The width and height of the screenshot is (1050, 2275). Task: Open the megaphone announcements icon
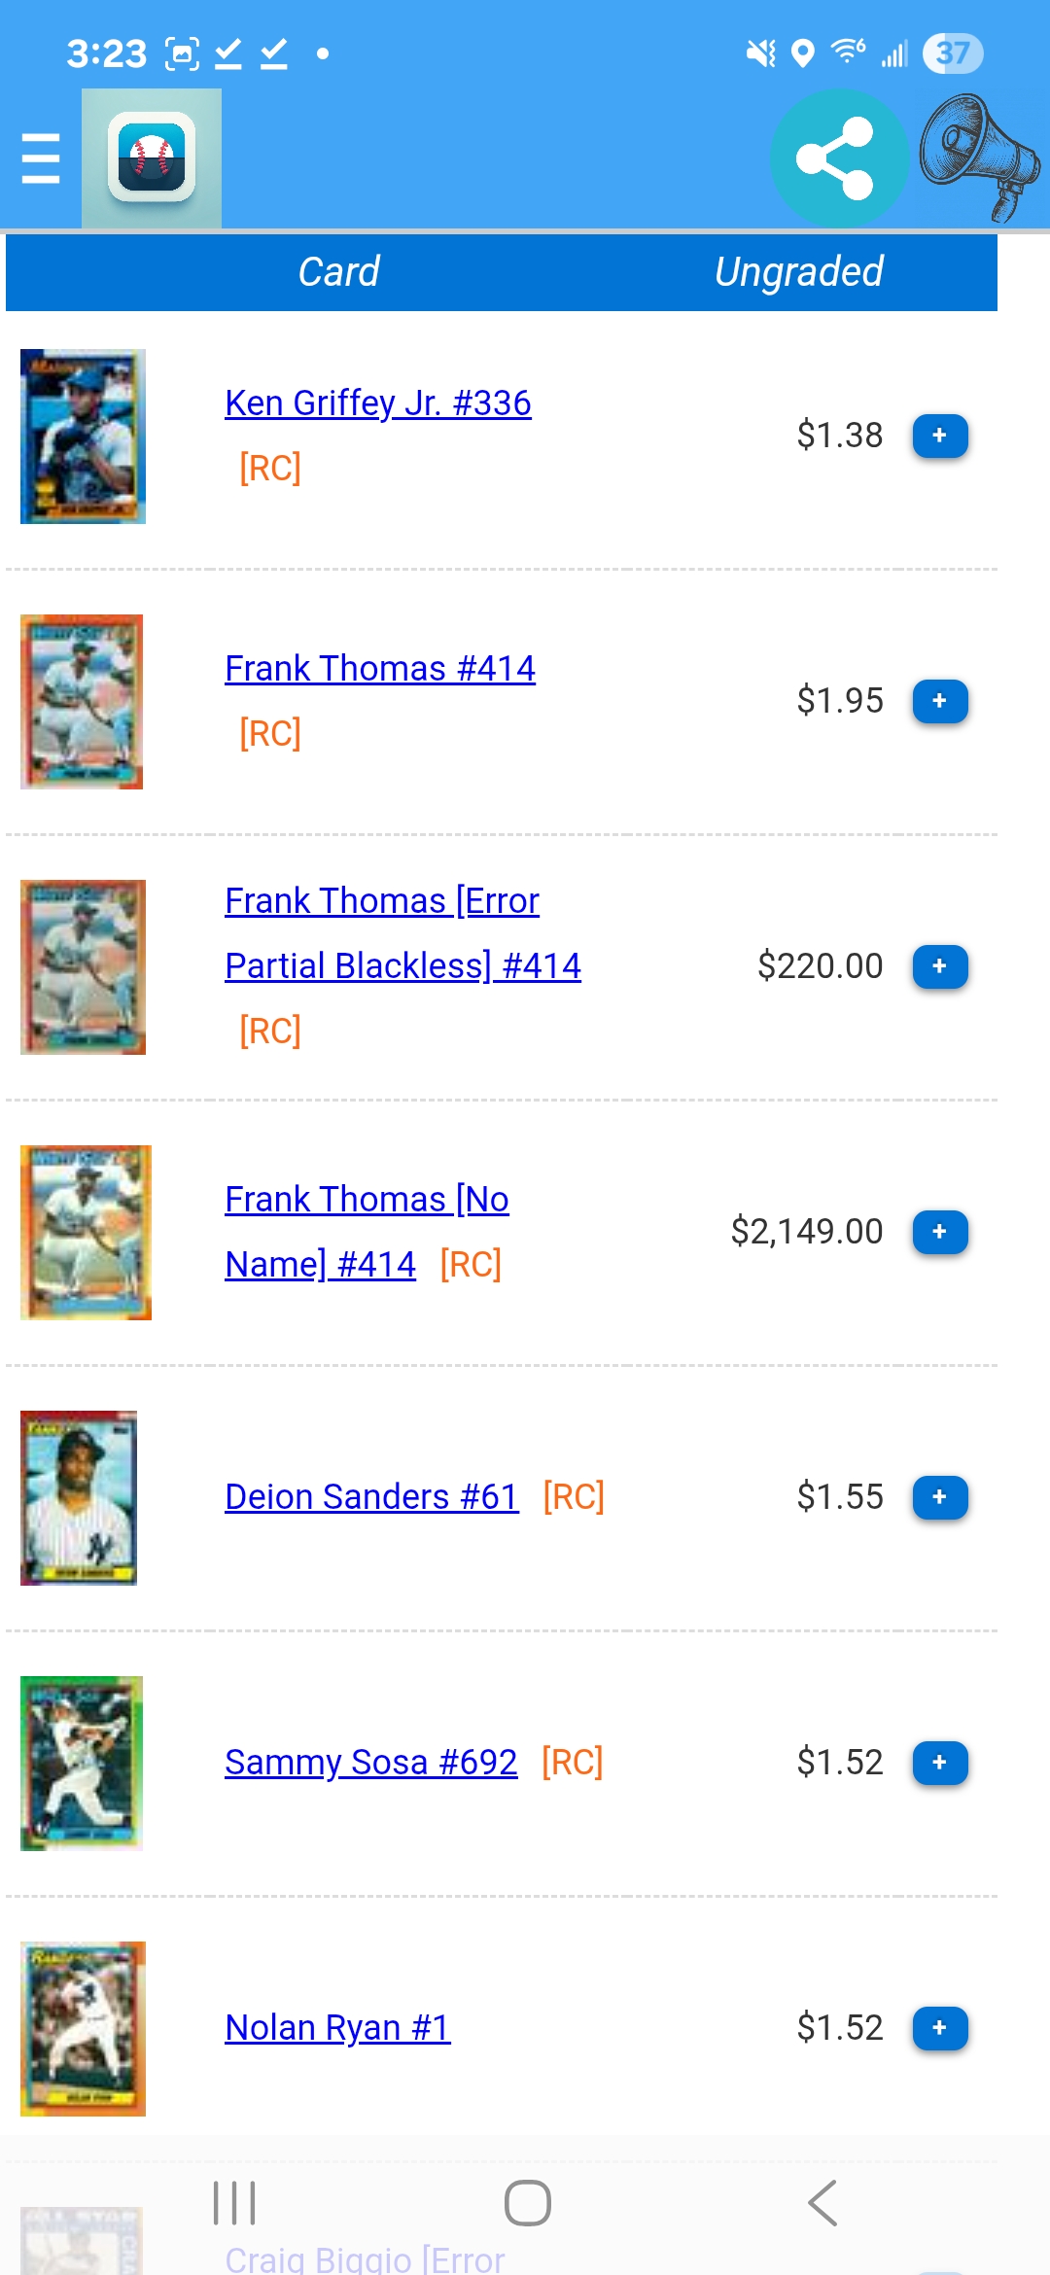click(978, 157)
